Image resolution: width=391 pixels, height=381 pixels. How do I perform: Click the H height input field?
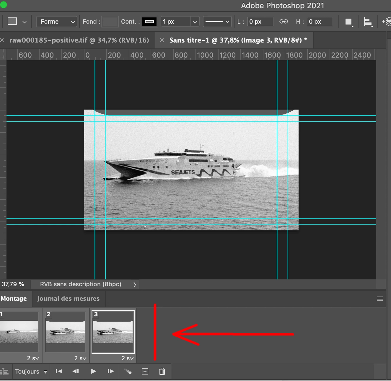(320, 22)
